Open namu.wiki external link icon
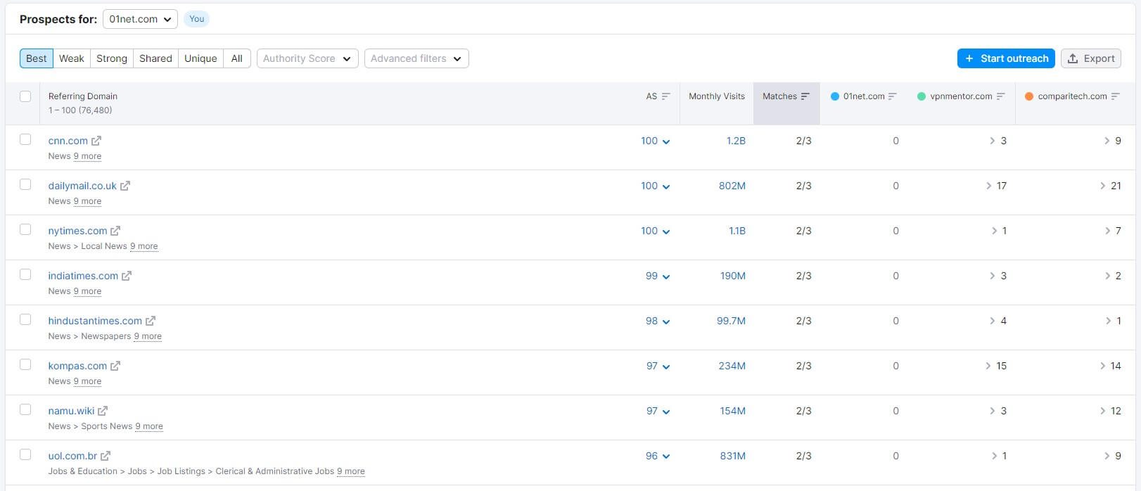 click(x=103, y=411)
